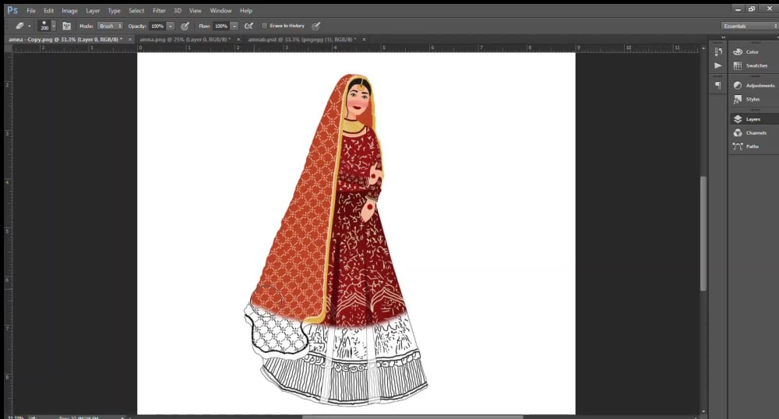This screenshot has height=419, width=779.
Task: Open the Paragraph panel icon
Action: click(717, 85)
